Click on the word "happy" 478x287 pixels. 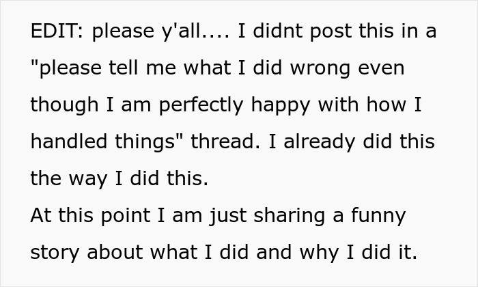pyautogui.click(x=281, y=105)
